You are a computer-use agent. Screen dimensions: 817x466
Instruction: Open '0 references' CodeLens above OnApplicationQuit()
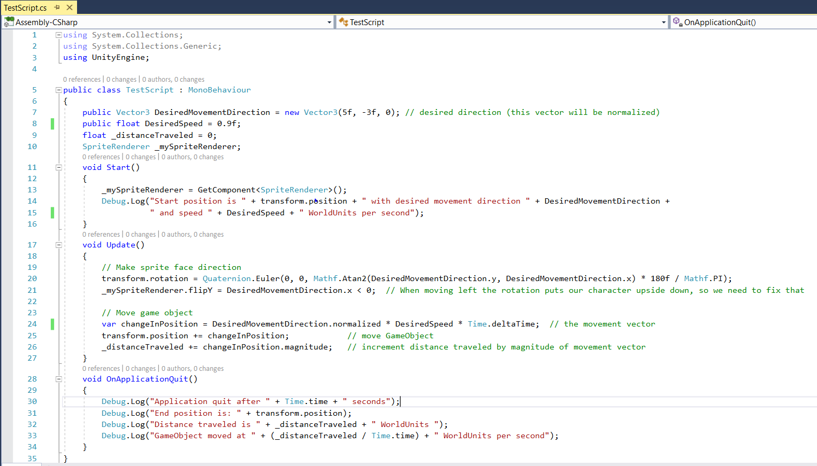tap(101, 369)
